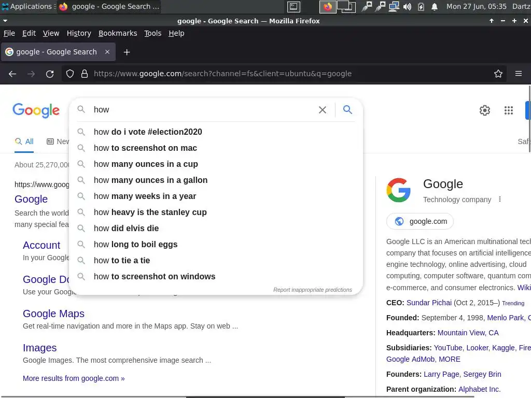The width and height of the screenshot is (531, 398).
Task: Click 'Report inappropriate predictions' link
Action: pos(313,290)
